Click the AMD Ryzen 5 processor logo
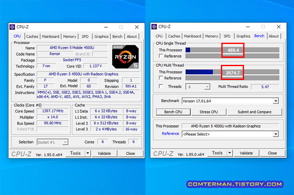 point(126,56)
